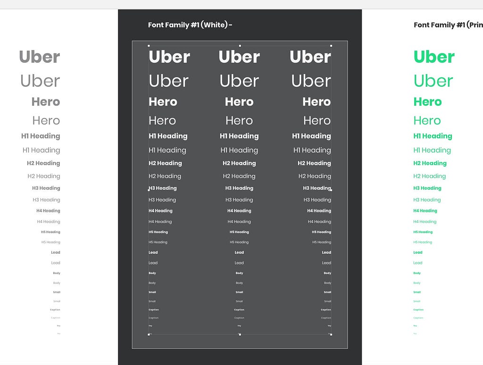Click the top-left corner selection handle
The image size is (483, 365).
click(149, 46)
